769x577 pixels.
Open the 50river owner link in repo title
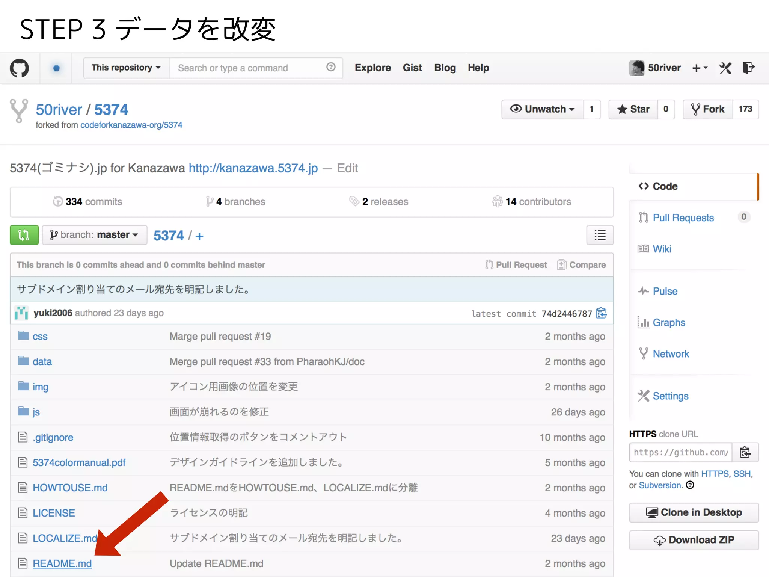point(59,110)
